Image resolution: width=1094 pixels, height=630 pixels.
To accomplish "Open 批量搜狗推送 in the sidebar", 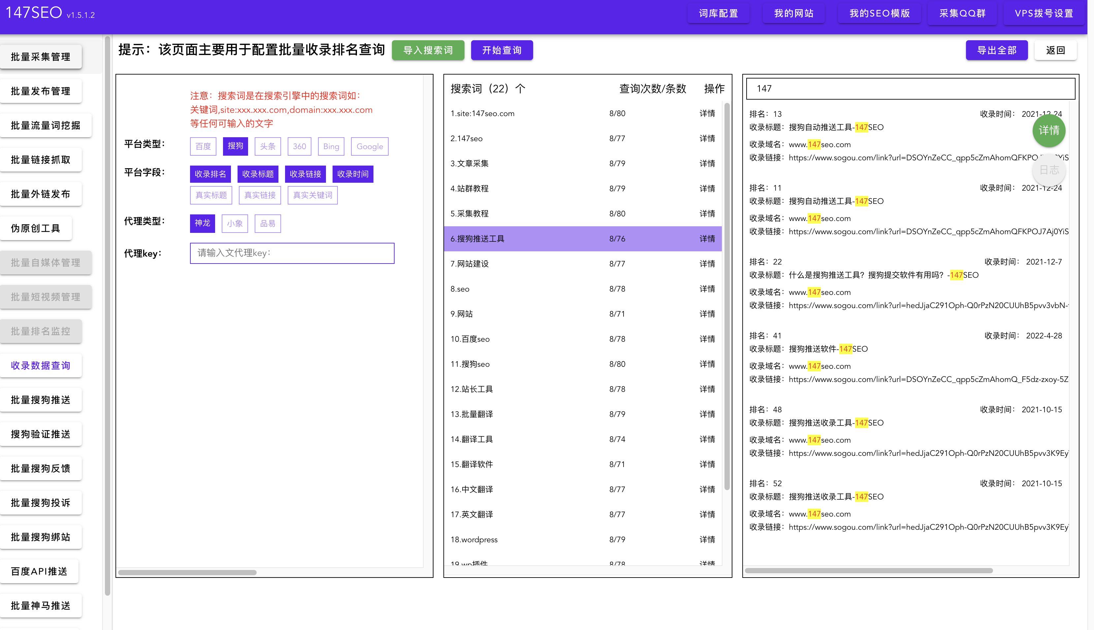I will 41,400.
